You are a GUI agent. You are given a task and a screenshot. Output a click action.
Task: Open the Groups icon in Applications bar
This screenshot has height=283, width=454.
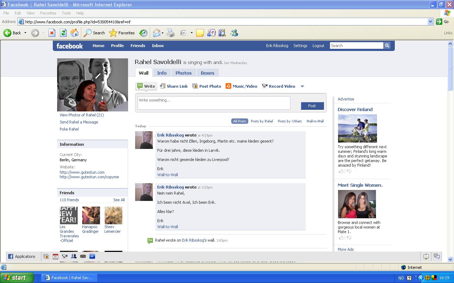[x=74, y=256]
